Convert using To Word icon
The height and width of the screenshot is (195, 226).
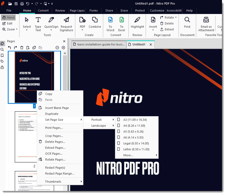click(x=110, y=20)
